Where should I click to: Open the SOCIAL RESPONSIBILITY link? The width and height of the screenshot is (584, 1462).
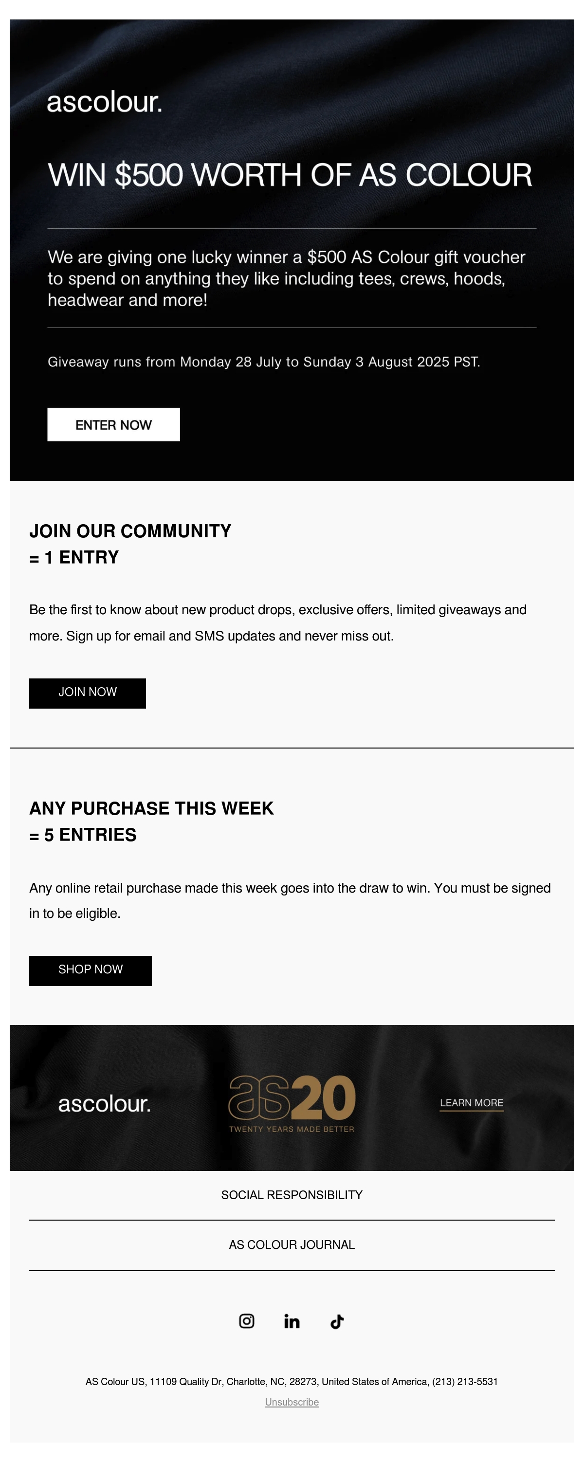click(x=292, y=1195)
